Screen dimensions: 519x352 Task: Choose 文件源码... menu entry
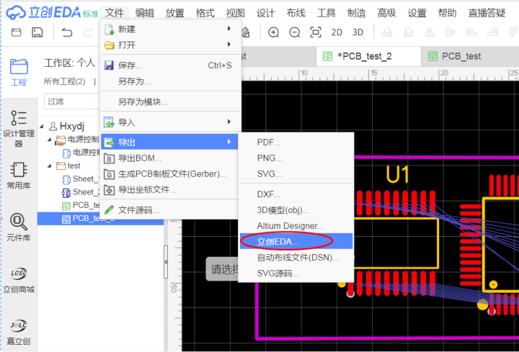tap(170, 210)
